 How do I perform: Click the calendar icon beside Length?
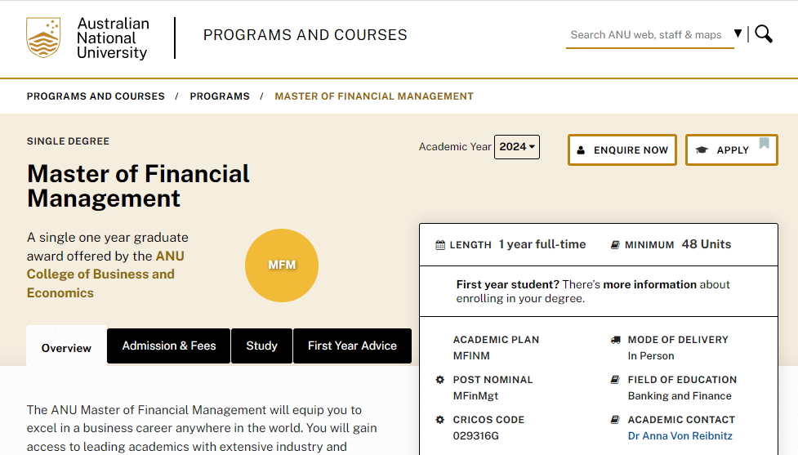(x=440, y=245)
